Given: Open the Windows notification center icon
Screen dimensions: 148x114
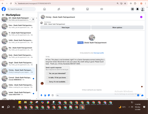Looking at the screenshot, I should pos(144,107).
